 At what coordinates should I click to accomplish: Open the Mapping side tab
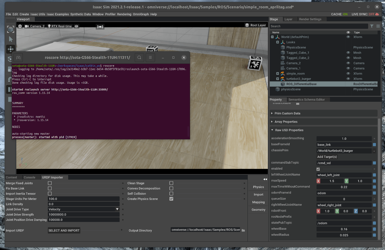pyautogui.click(x=258, y=202)
